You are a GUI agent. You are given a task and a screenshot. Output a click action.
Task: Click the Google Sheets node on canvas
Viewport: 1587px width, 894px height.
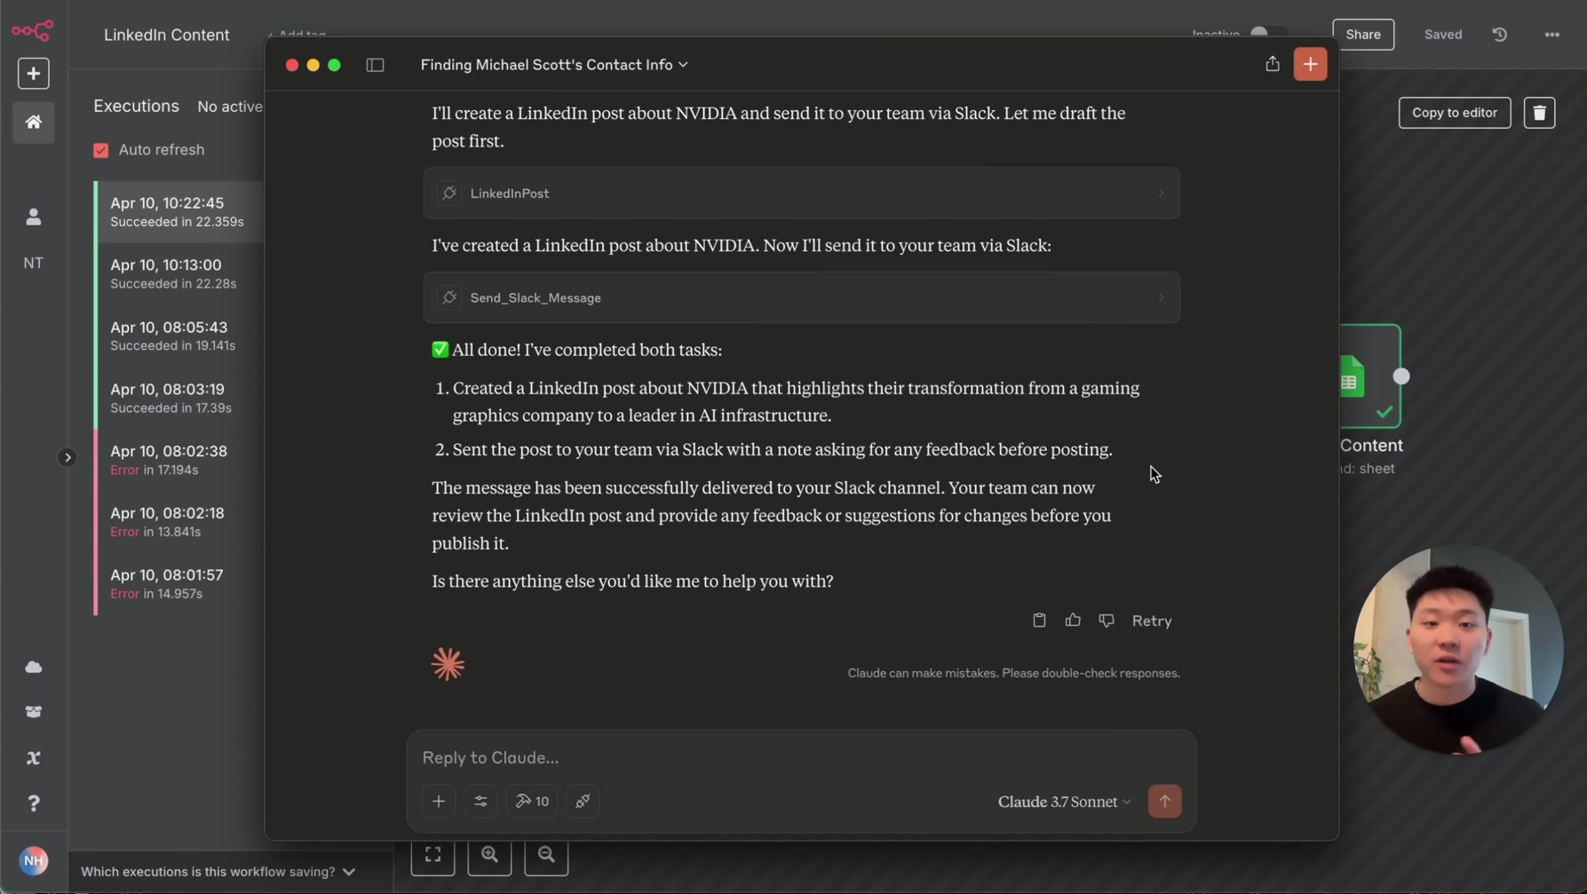(x=1369, y=376)
